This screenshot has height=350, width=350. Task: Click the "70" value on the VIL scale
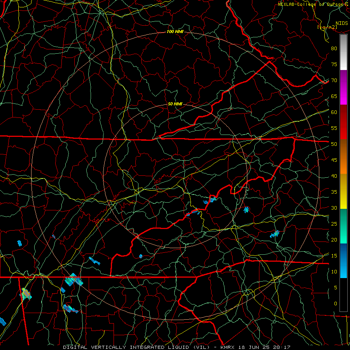coord(334,80)
